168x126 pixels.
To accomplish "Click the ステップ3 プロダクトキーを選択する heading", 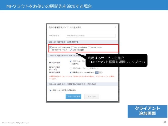I will coord(72,84).
